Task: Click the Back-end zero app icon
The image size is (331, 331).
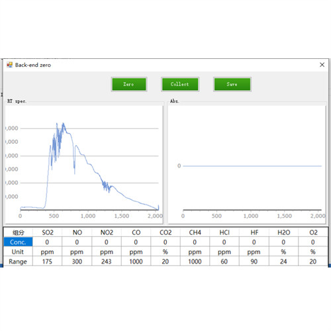Action: click(x=9, y=65)
